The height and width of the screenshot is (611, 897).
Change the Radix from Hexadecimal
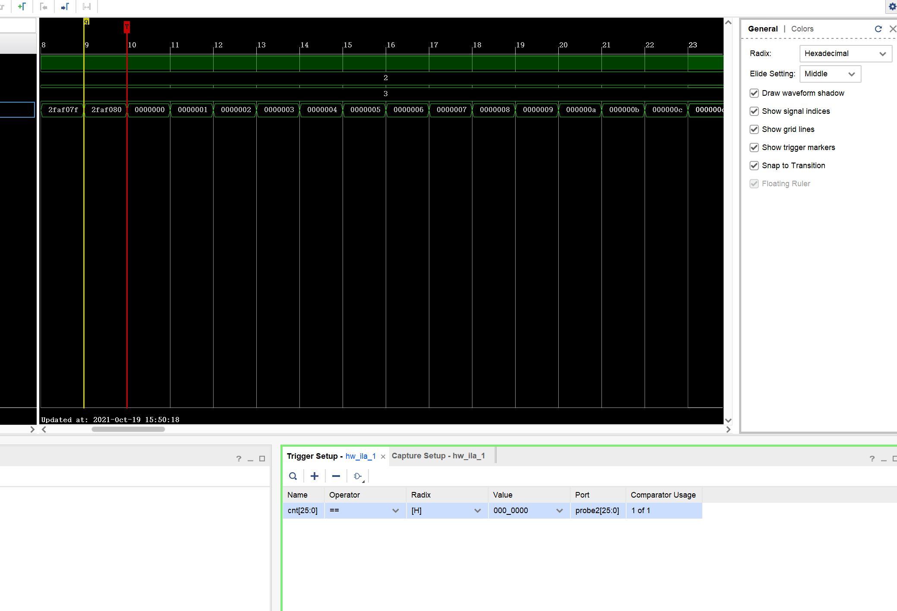coord(845,53)
